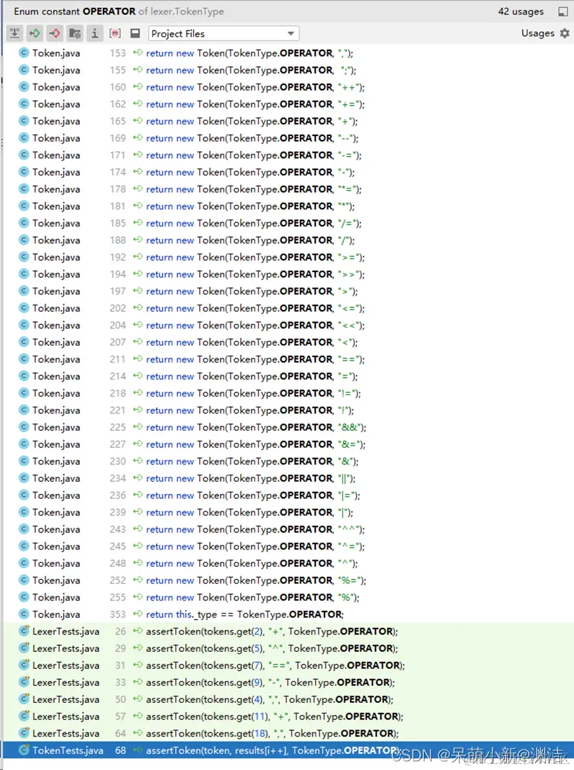Click the '42 usages' count label
574x770 pixels.
tap(520, 11)
